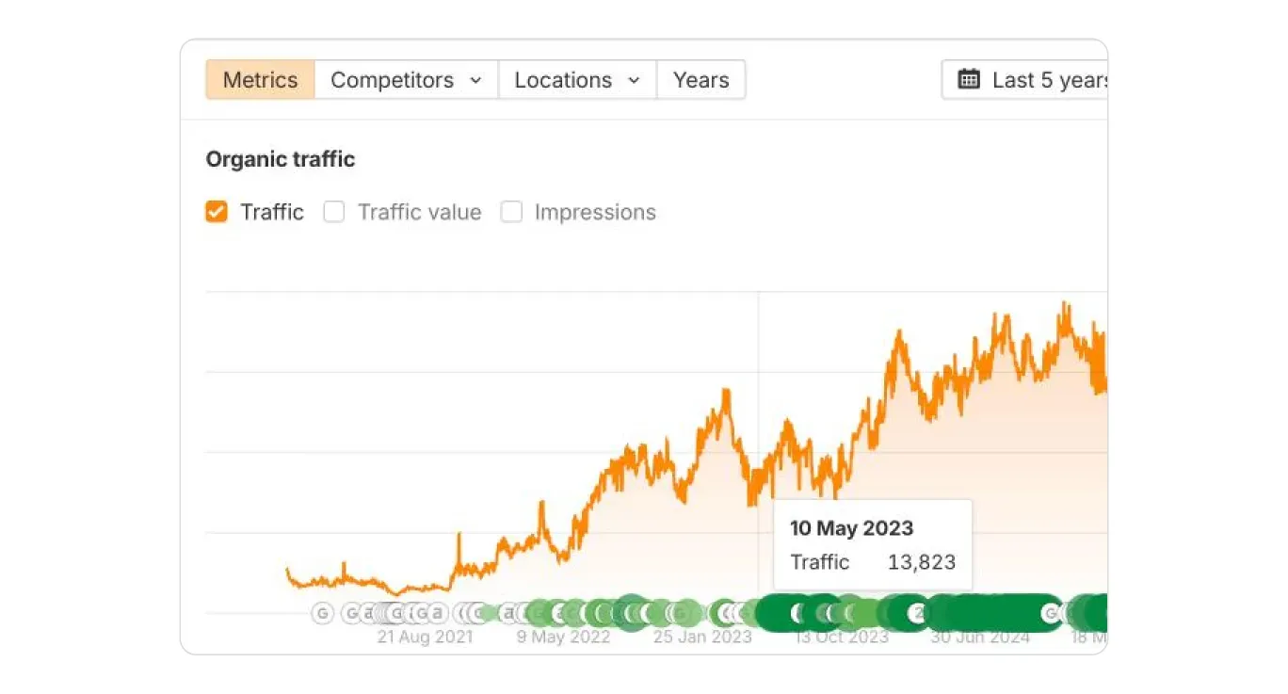Click the calendar icon beside Last 5 years
Image resolution: width=1288 pixels, height=694 pixels.
click(969, 80)
